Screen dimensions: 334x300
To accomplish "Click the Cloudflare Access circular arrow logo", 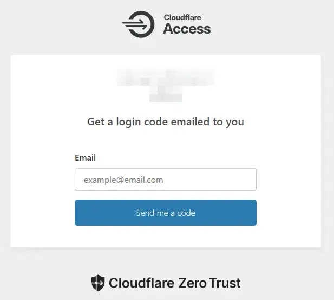I will [138, 24].
